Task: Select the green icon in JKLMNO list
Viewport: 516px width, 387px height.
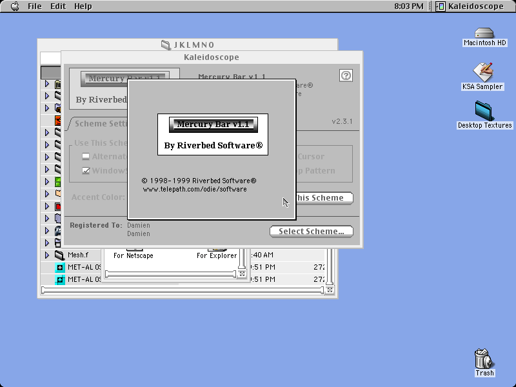Action: (58, 182)
